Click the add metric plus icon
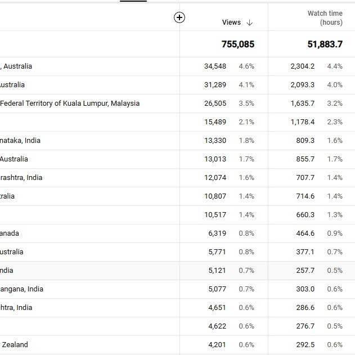Screen dimensions: 355x355 [x=179, y=17]
